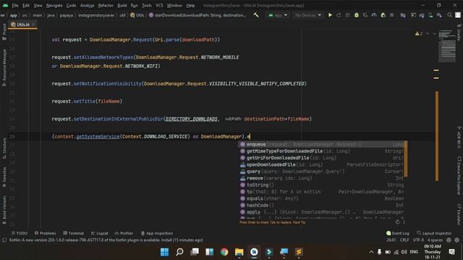
Task: Open the Layout Inspector panel
Action: click(434, 233)
